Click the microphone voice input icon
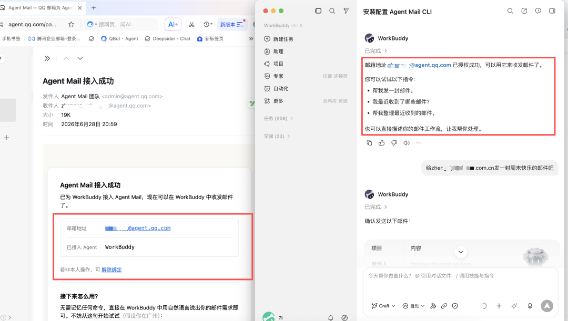568x321 pixels. [x=530, y=306]
